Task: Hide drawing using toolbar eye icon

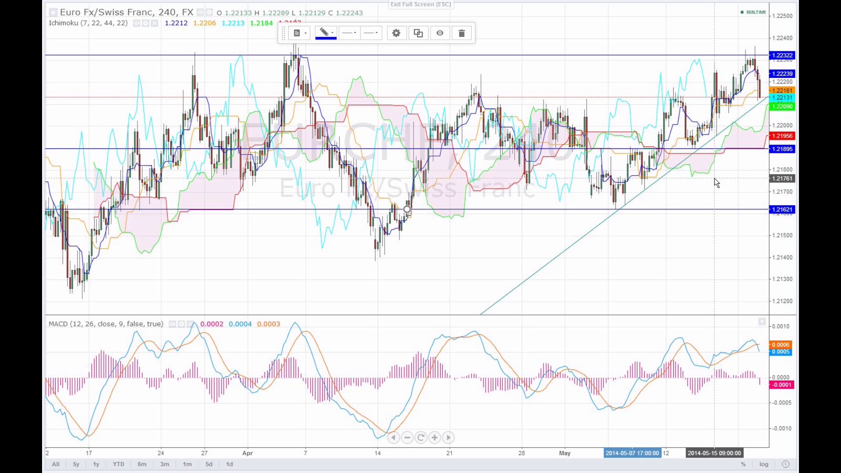Action: pos(440,33)
